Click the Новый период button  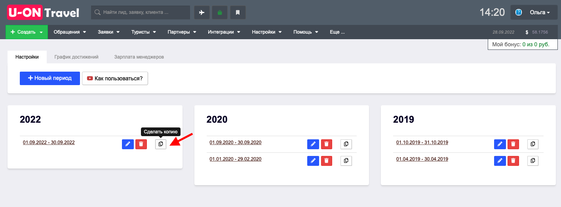(x=50, y=78)
